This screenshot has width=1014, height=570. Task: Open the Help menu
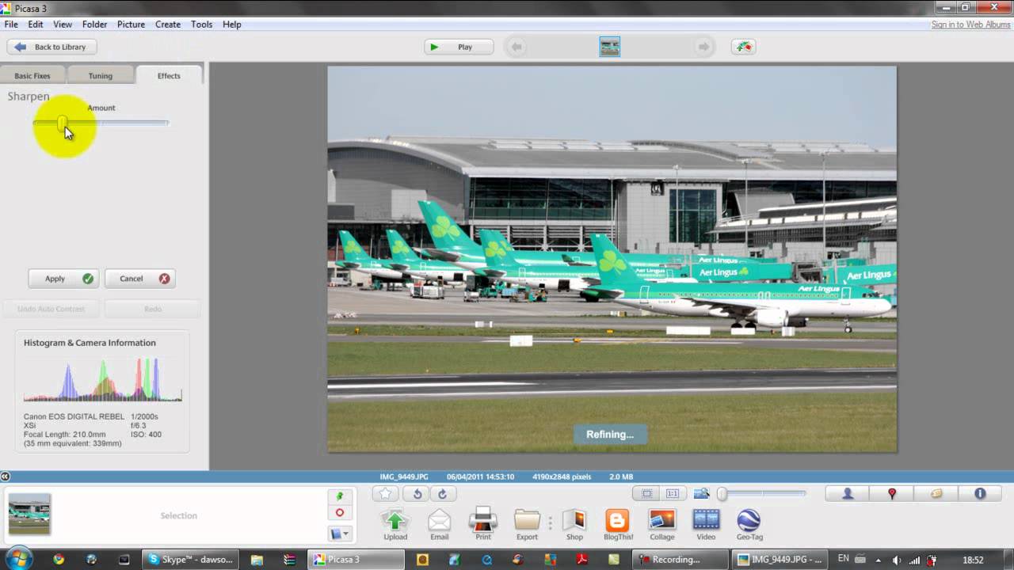point(231,25)
